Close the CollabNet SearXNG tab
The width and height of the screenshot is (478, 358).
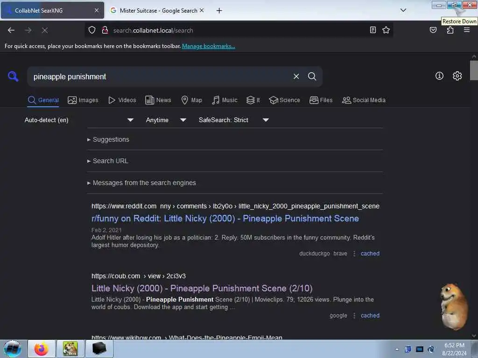pos(97,10)
